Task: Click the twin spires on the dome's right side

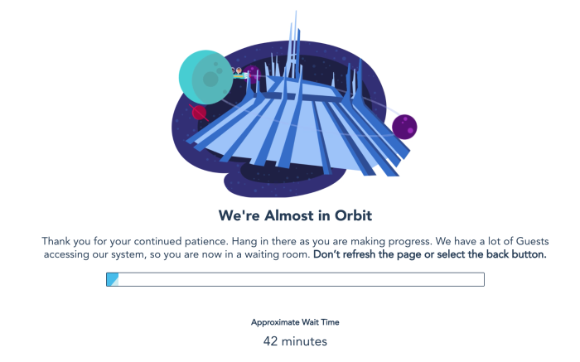Action: (355, 83)
